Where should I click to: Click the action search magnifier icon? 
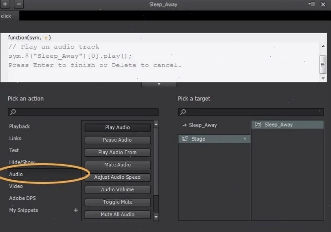click(13, 112)
